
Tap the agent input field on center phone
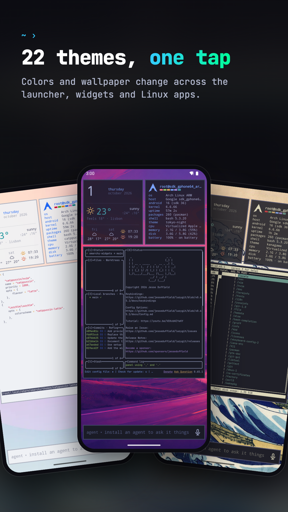[144, 432]
